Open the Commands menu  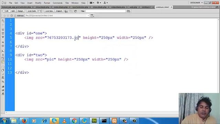pyautogui.click(x=57, y=3)
